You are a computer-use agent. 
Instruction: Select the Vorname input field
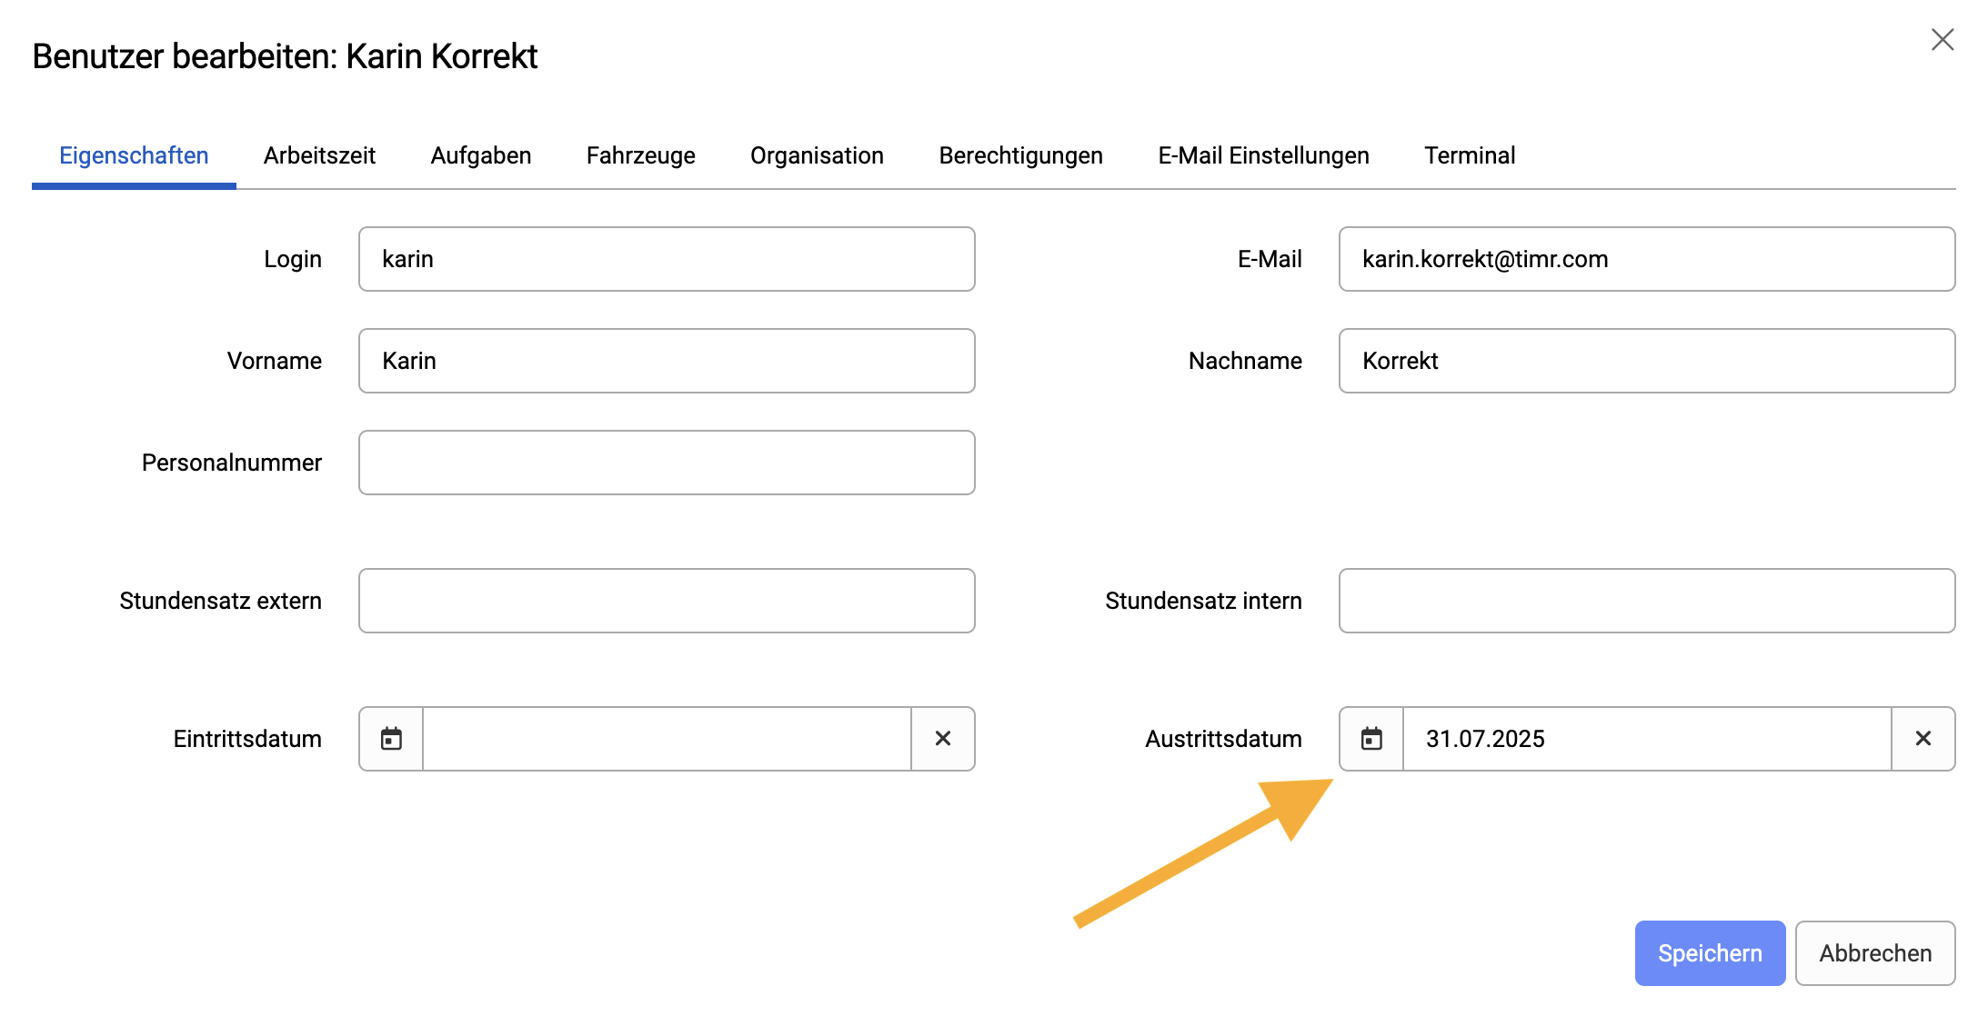point(667,361)
